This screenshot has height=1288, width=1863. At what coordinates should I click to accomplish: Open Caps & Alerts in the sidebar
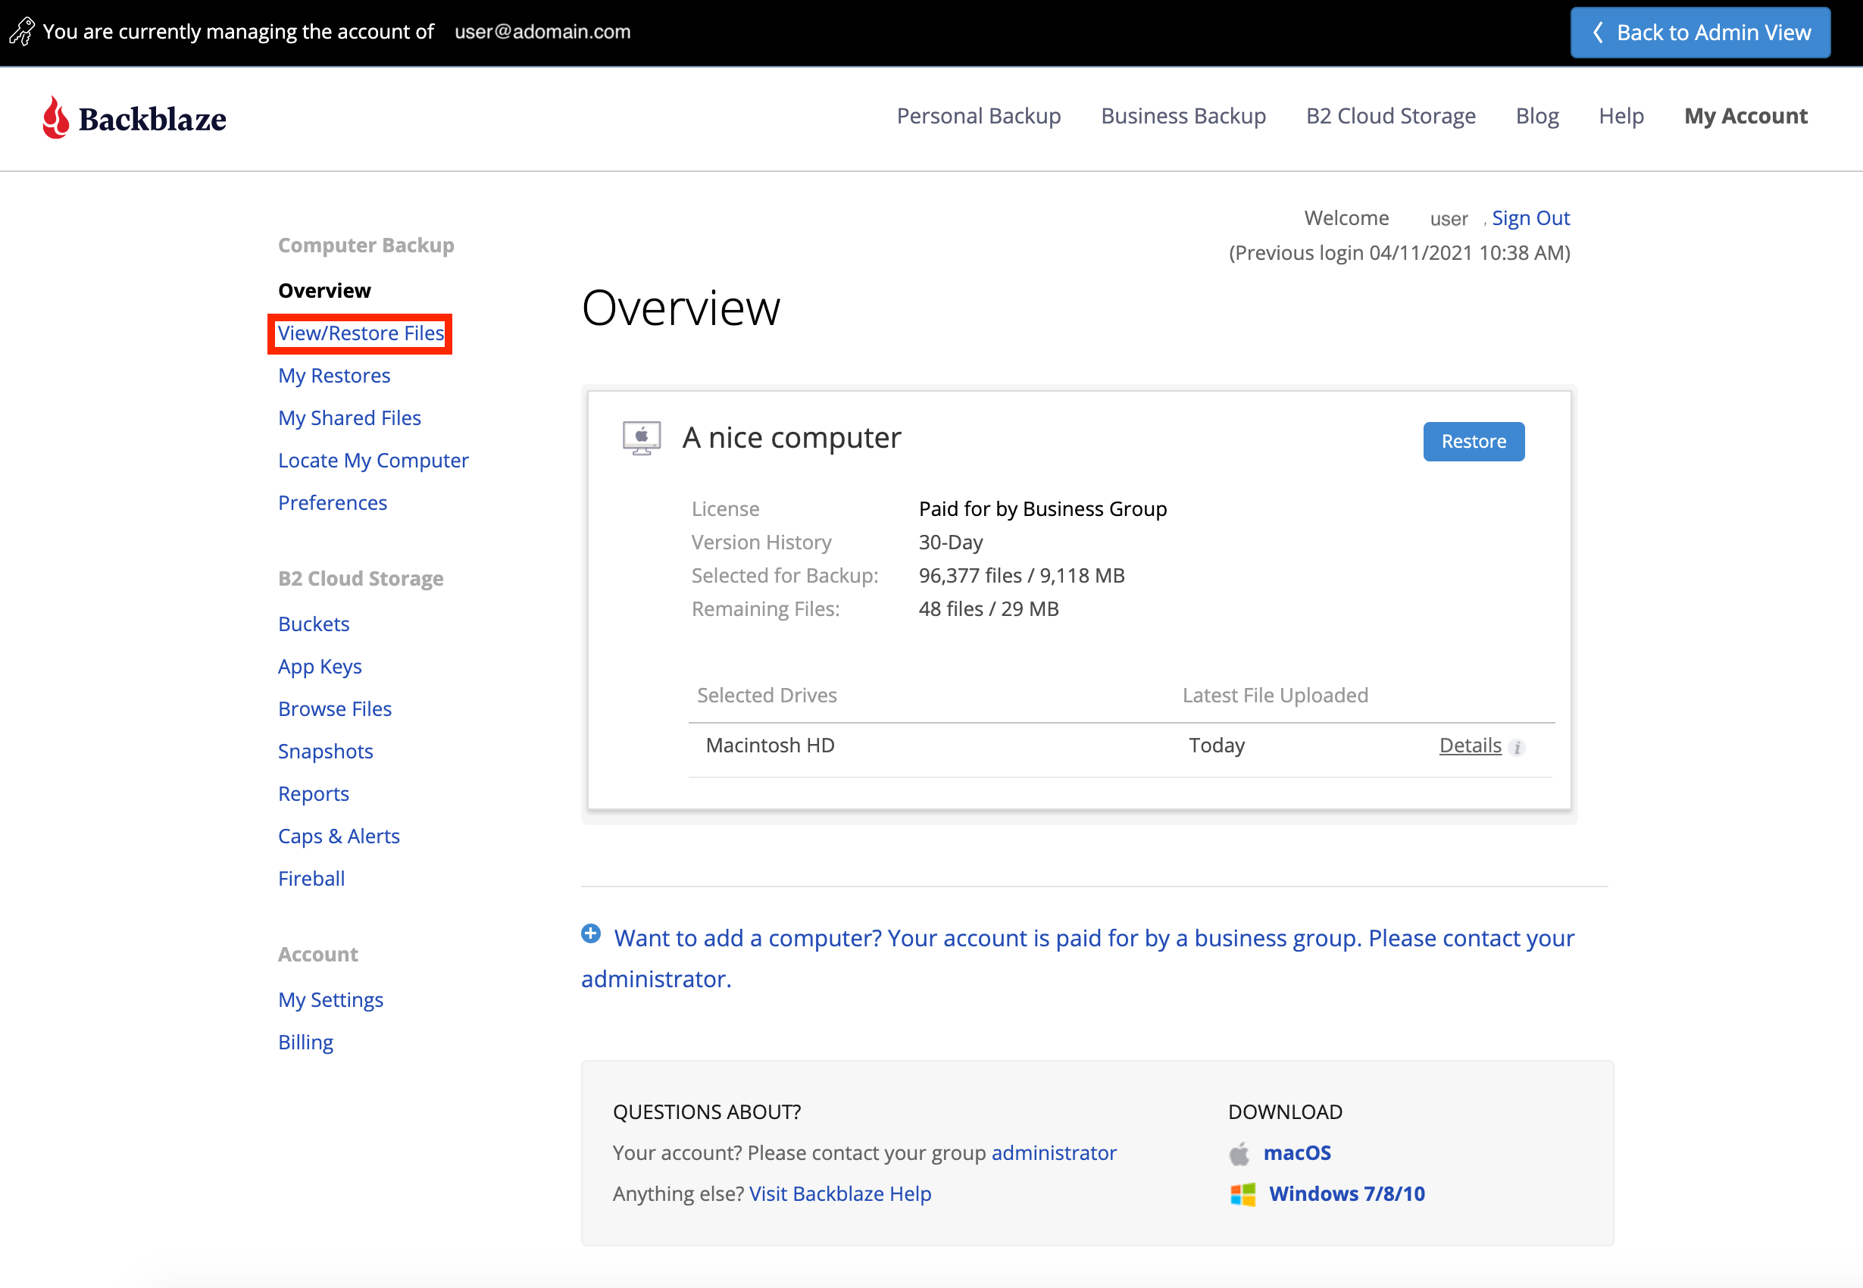click(x=339, y=836)
